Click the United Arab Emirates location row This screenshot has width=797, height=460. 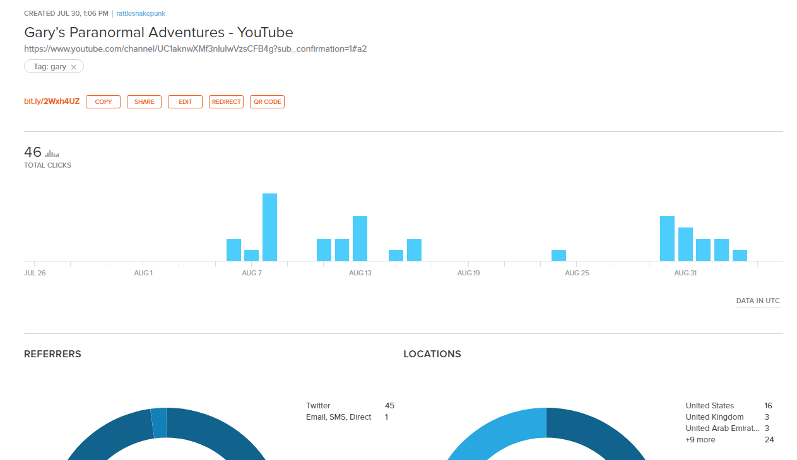click(729, 428)
